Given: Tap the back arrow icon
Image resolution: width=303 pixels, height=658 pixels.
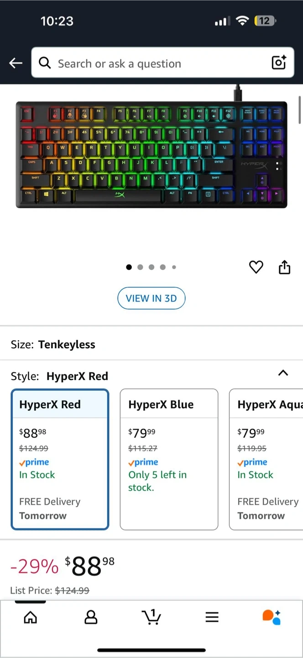Looking at the screenshot, I should [16, 63].
